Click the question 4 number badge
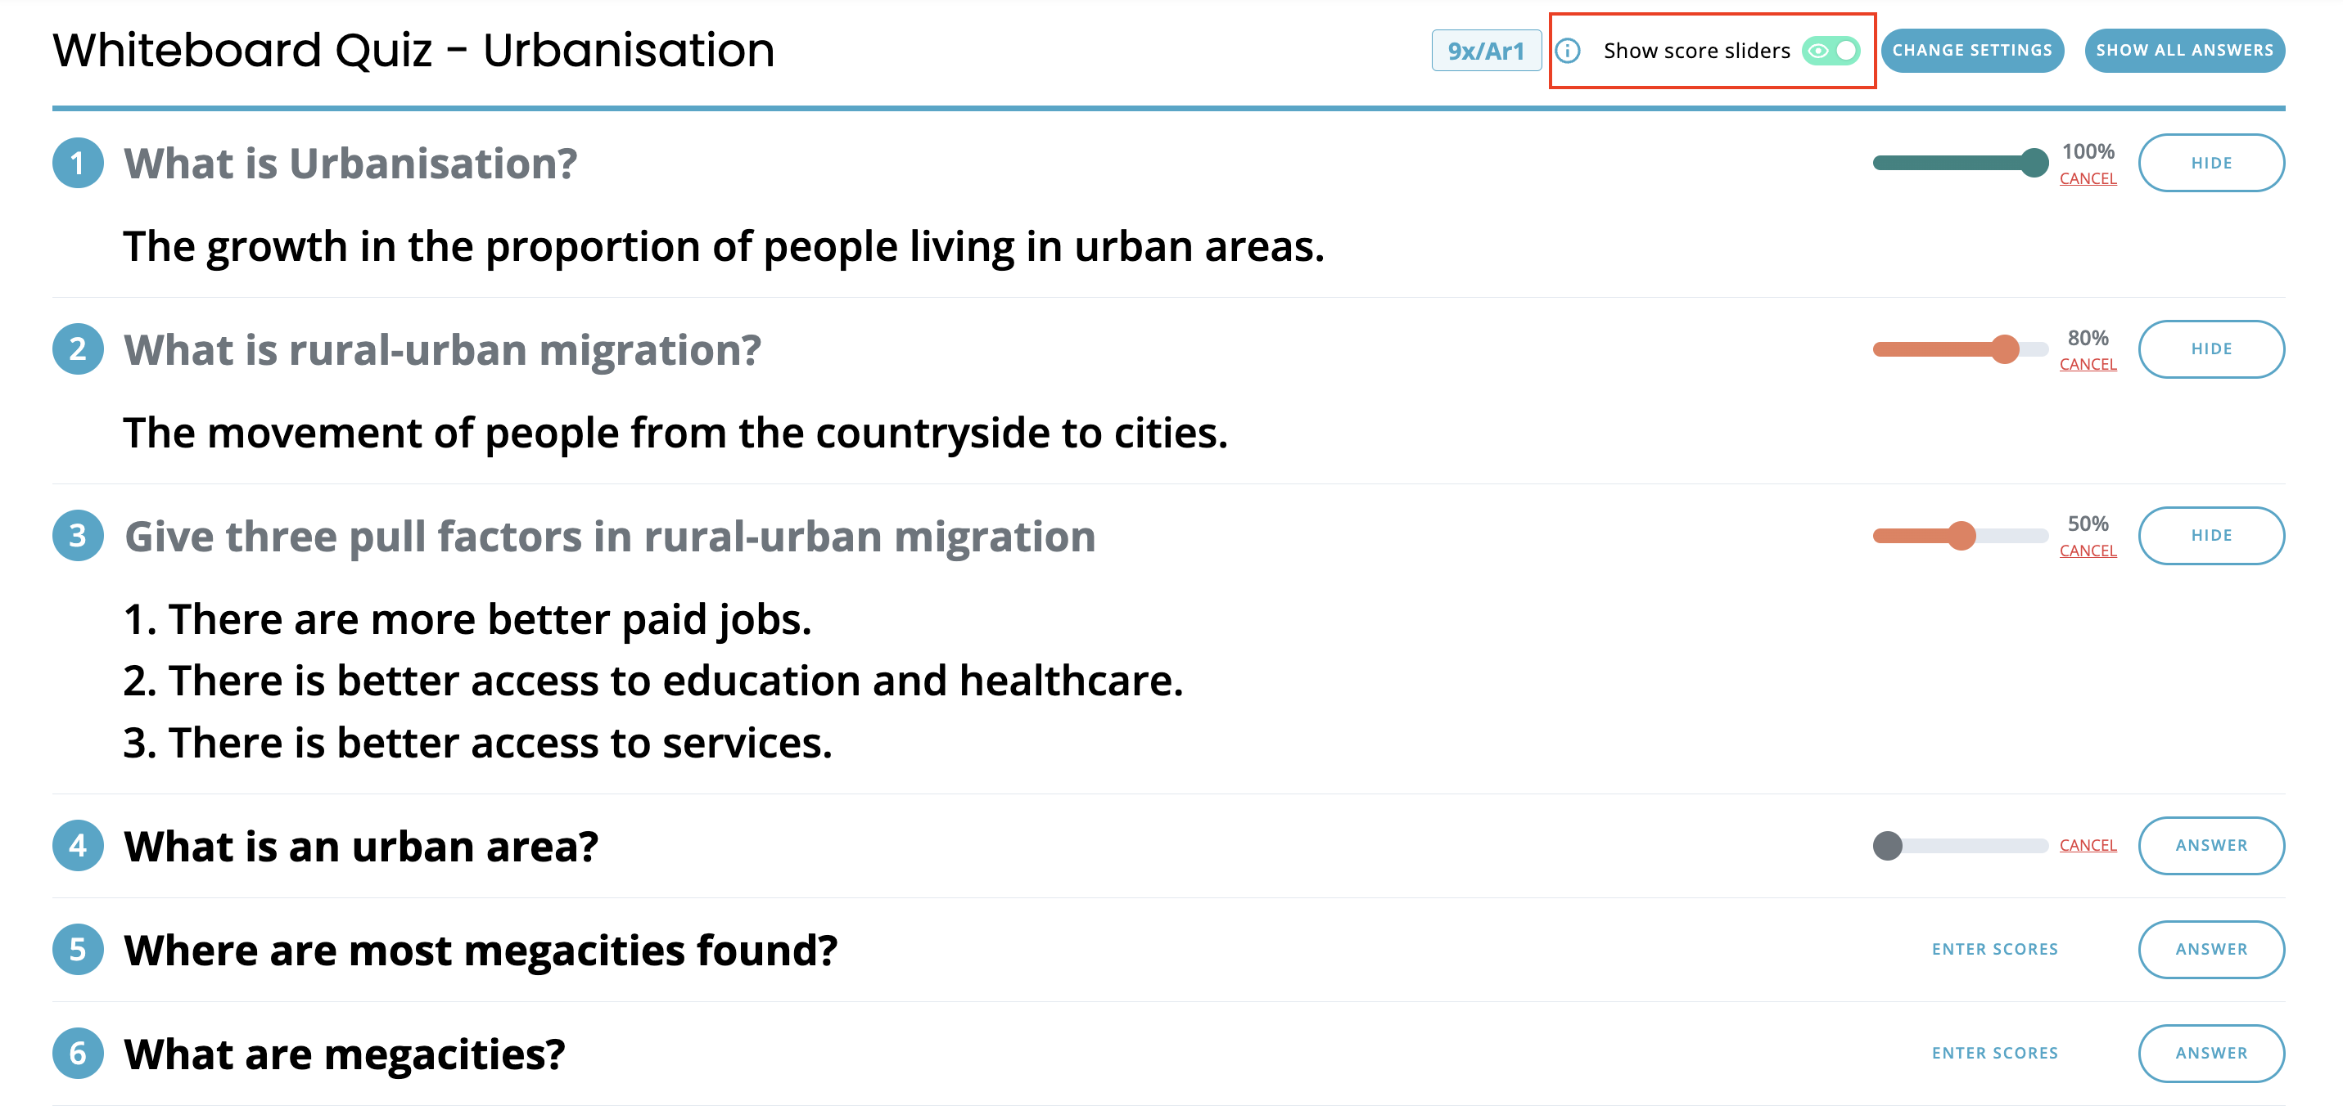 coord(79,845)
